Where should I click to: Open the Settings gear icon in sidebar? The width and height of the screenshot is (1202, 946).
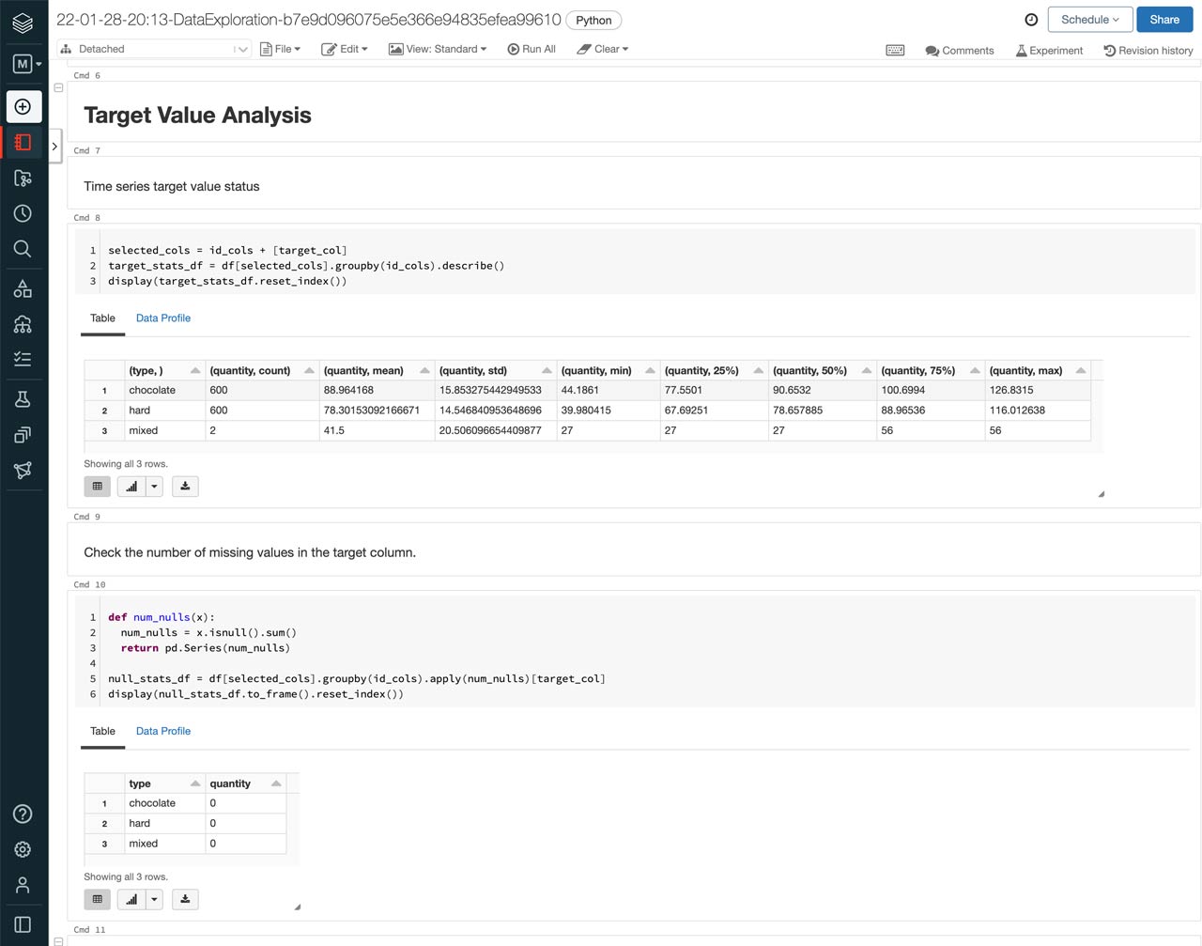click(23, 849)
